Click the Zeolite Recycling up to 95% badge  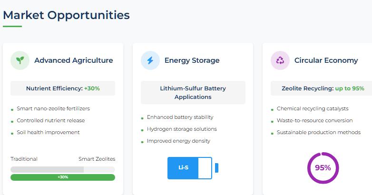(x=323, y=88)
